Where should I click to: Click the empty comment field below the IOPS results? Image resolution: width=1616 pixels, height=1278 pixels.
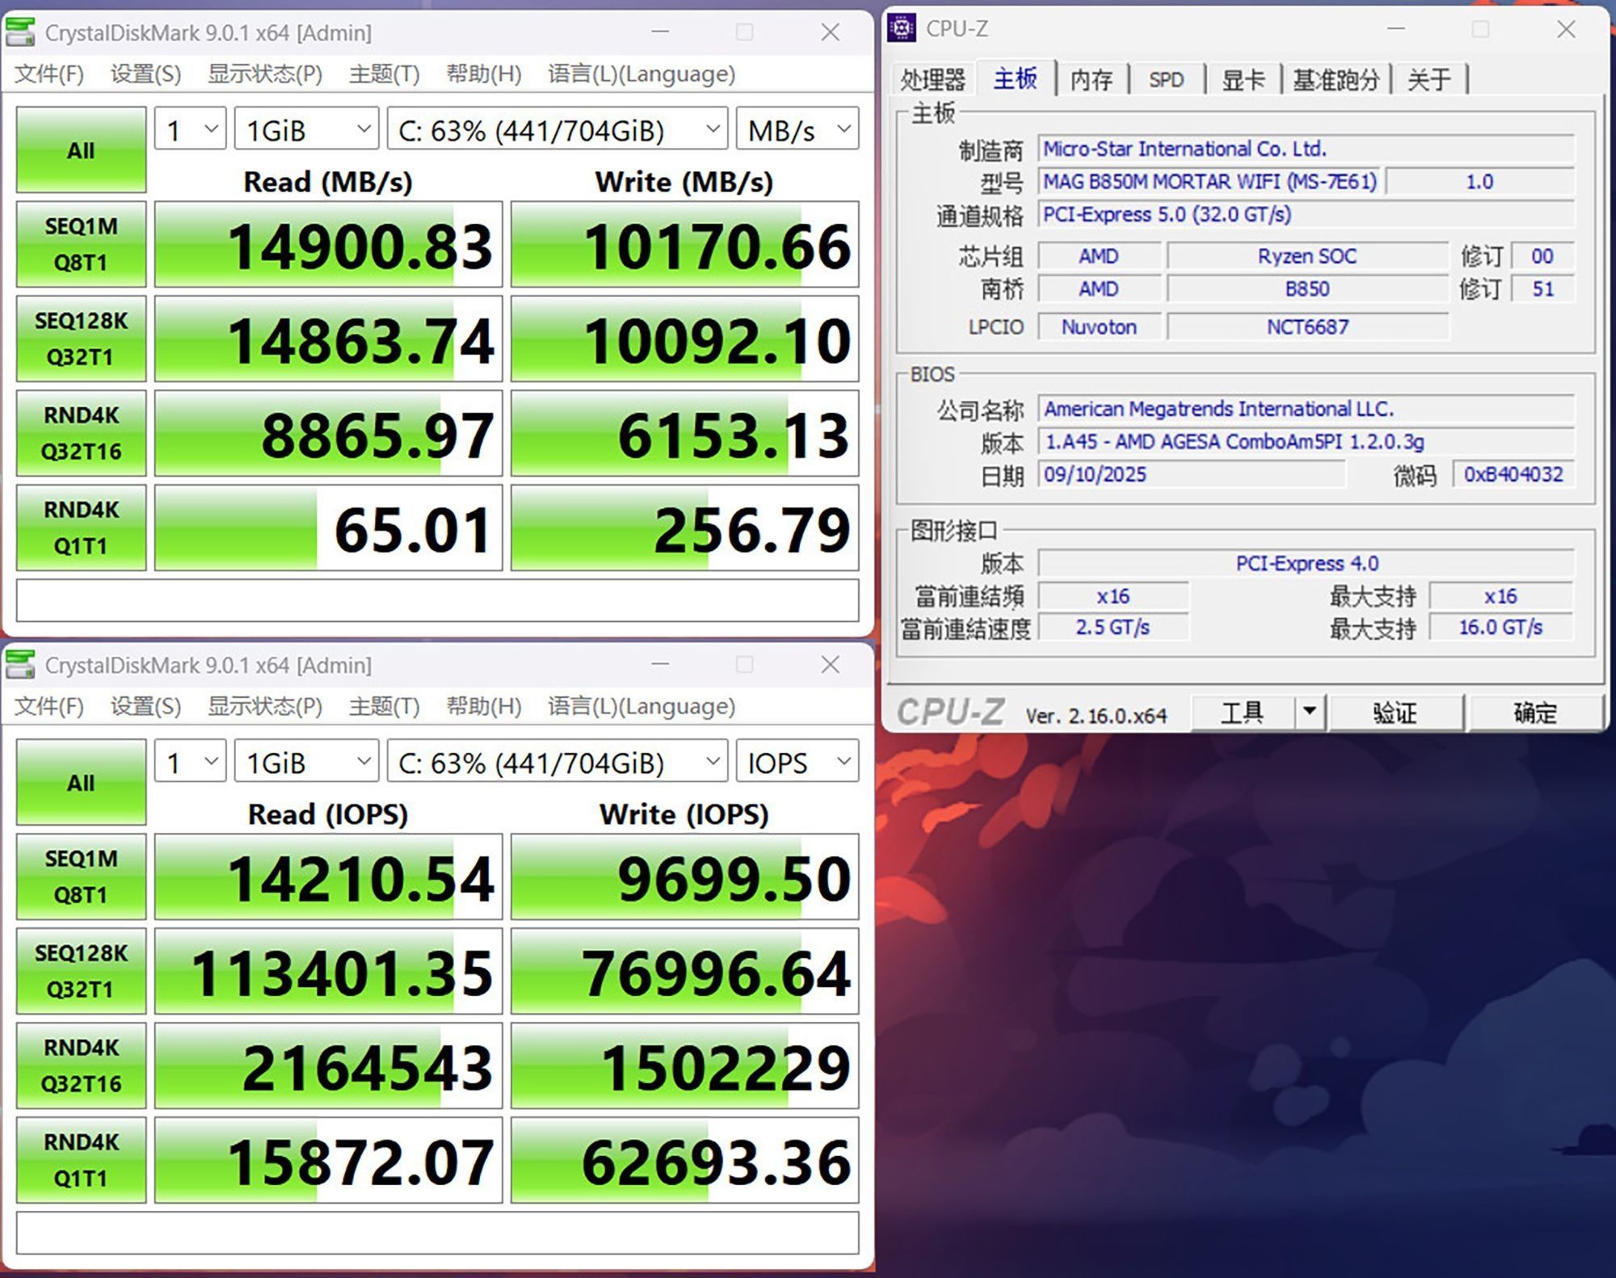click(x=437, y=1232)
